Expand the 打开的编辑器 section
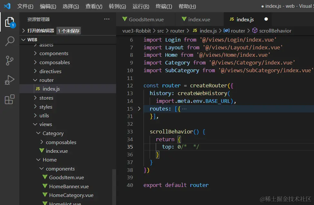Viewport: 314px width, 205px height. pos(24,31)
